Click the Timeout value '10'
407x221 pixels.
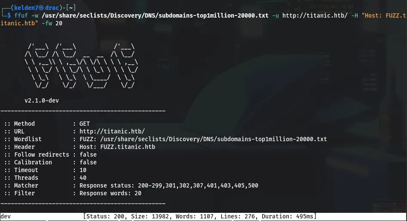coord(83,170)
